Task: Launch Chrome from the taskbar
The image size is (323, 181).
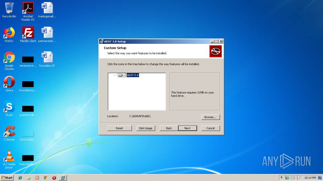Action: pos(45,178)
